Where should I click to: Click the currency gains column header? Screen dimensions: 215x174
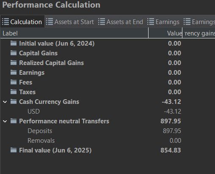[x=199, y=33]
